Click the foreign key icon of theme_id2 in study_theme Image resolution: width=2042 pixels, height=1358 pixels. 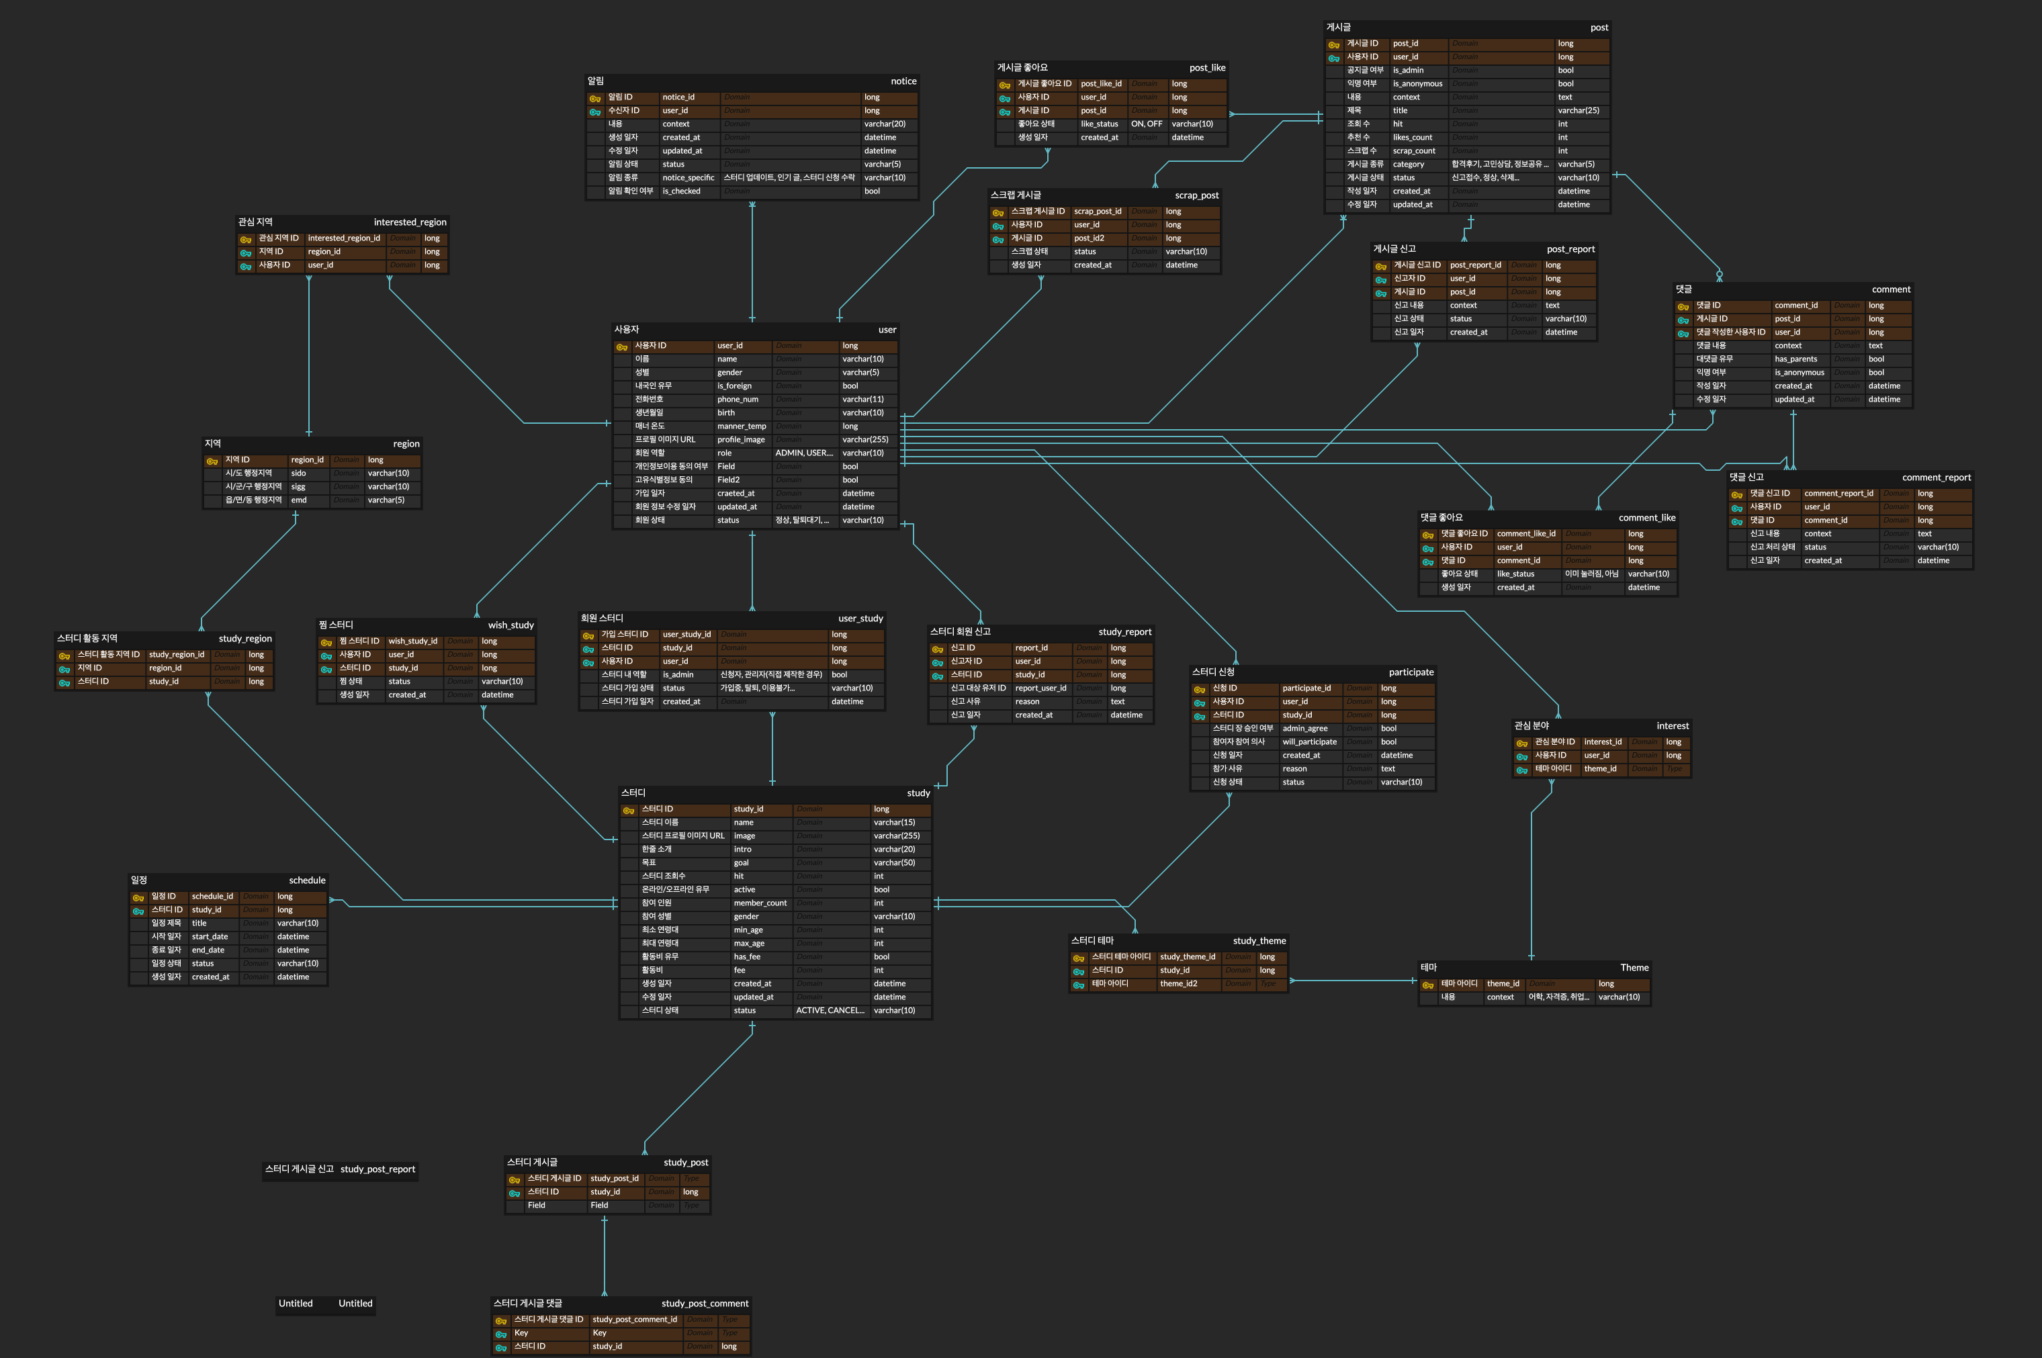(1079, 985)
